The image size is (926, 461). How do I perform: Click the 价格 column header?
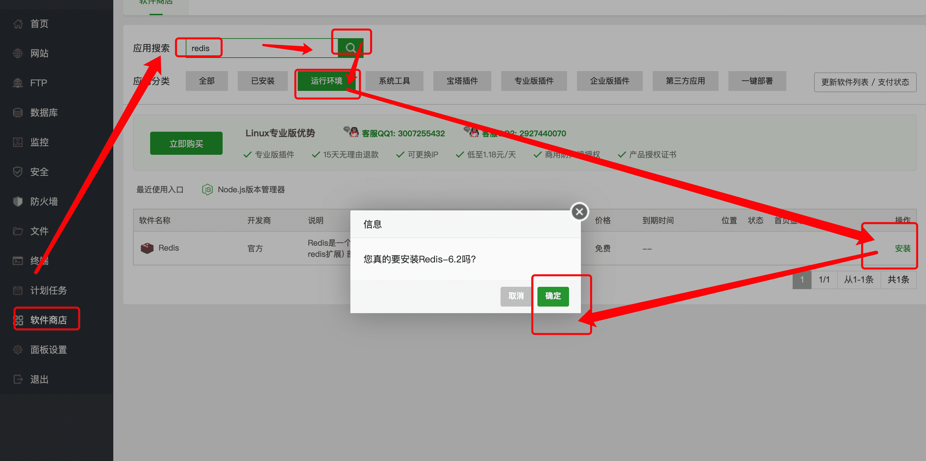point(603,220)
